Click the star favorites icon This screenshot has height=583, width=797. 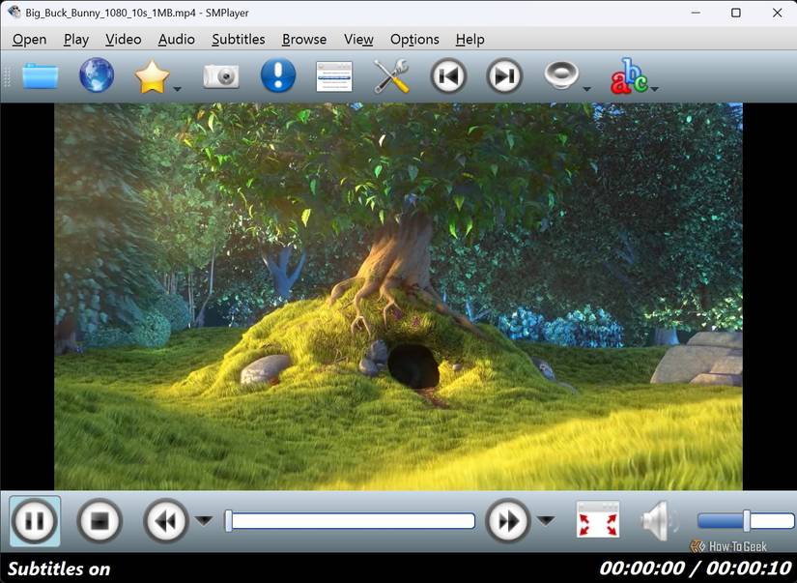152,76
